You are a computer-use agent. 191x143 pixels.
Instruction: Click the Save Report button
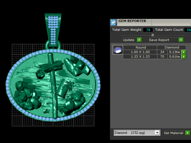coord(164,40)
